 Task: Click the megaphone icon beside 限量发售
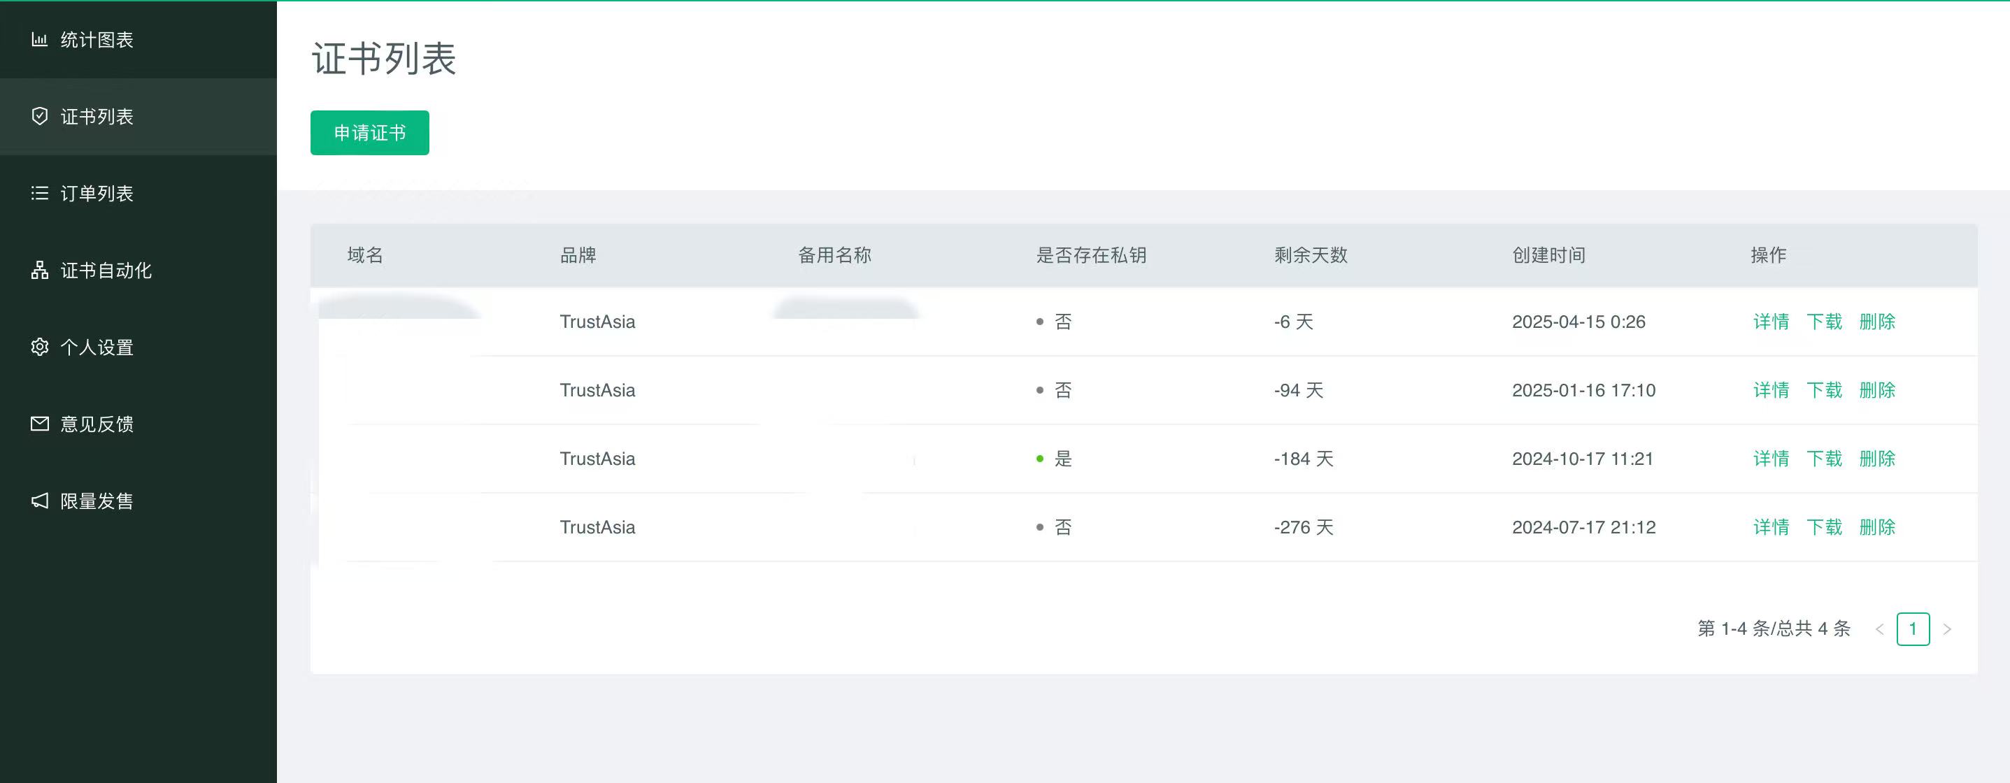[x=39, y=501]
